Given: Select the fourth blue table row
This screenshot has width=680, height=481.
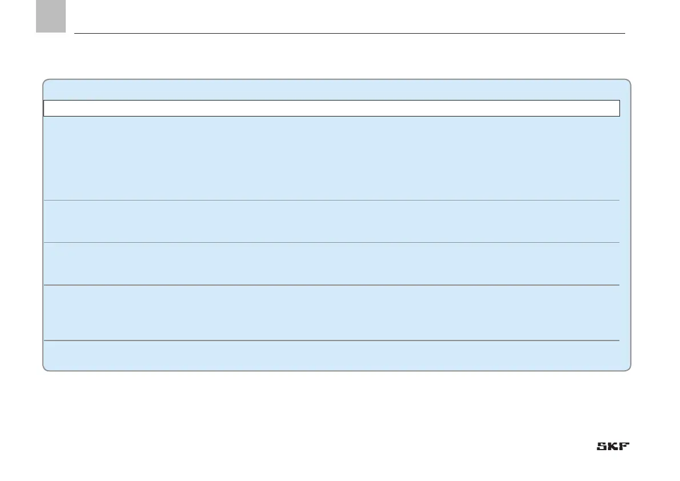Looking at the screenshot, I should 332,312.
